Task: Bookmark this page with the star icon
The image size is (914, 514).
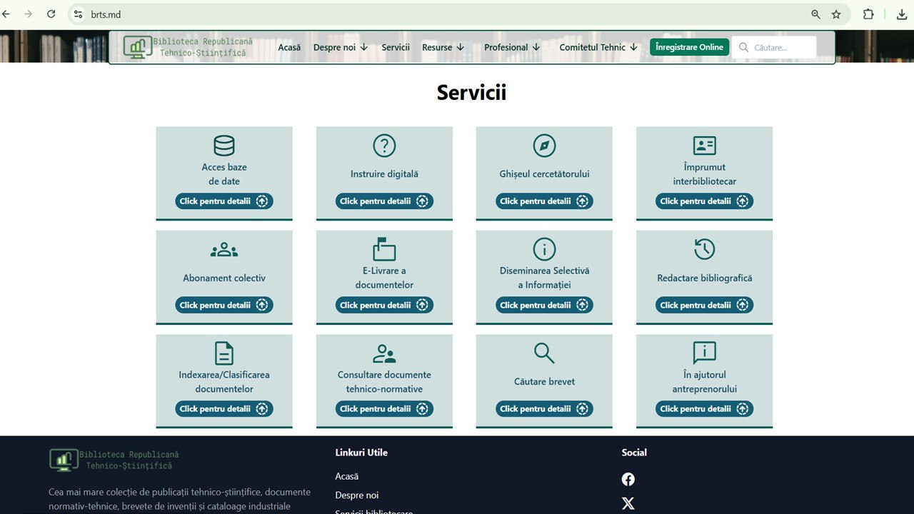Action: 836,14
